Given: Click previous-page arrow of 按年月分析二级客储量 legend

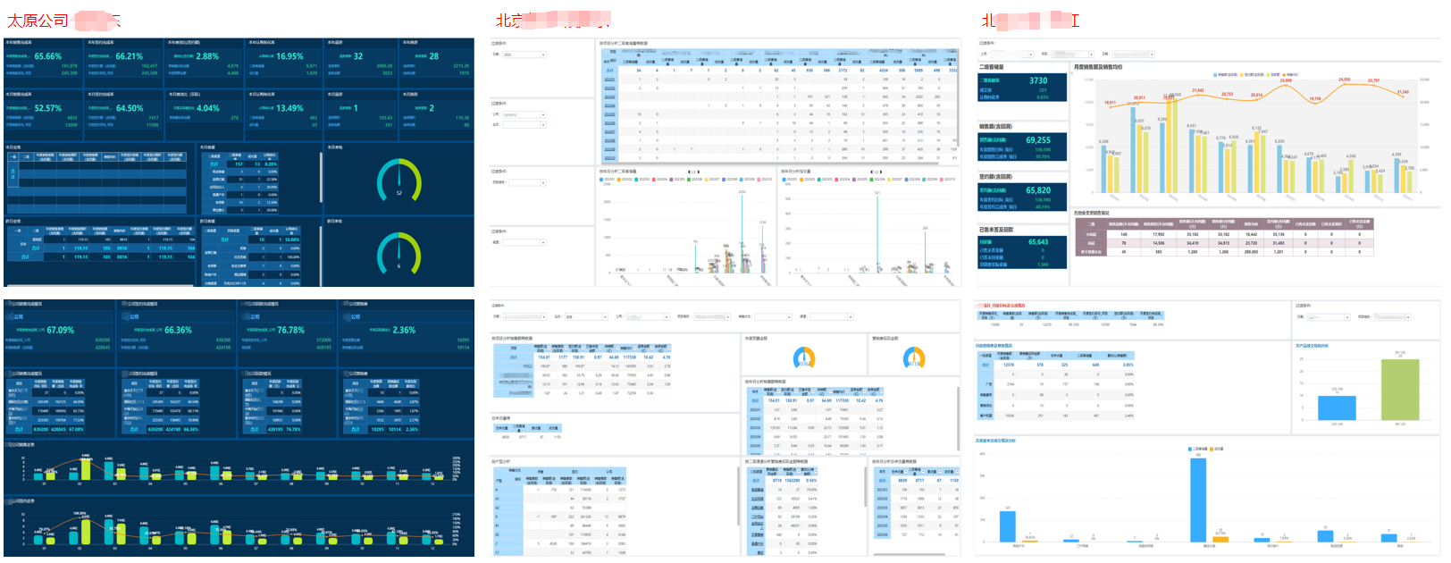Looking at the screenshot, I should (689, 172).
